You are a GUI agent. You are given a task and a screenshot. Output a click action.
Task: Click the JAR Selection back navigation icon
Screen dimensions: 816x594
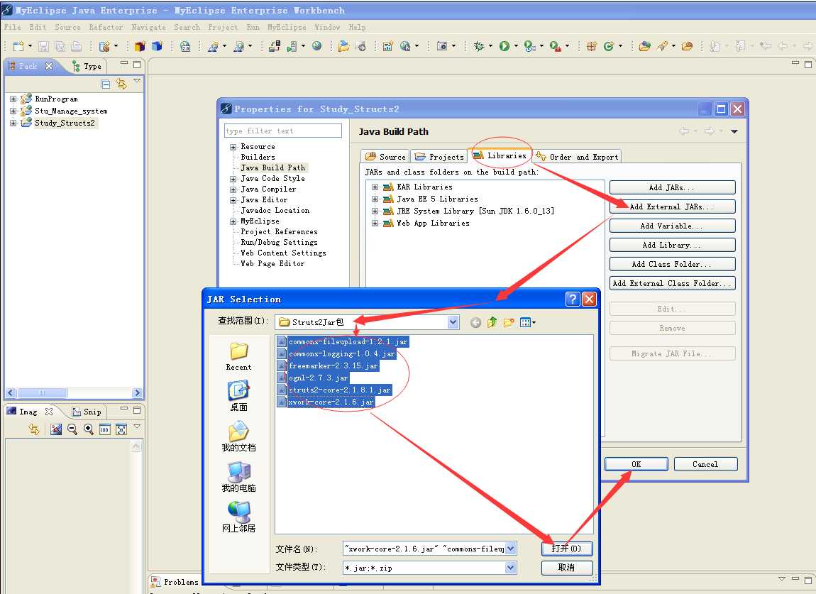[475, 322]
